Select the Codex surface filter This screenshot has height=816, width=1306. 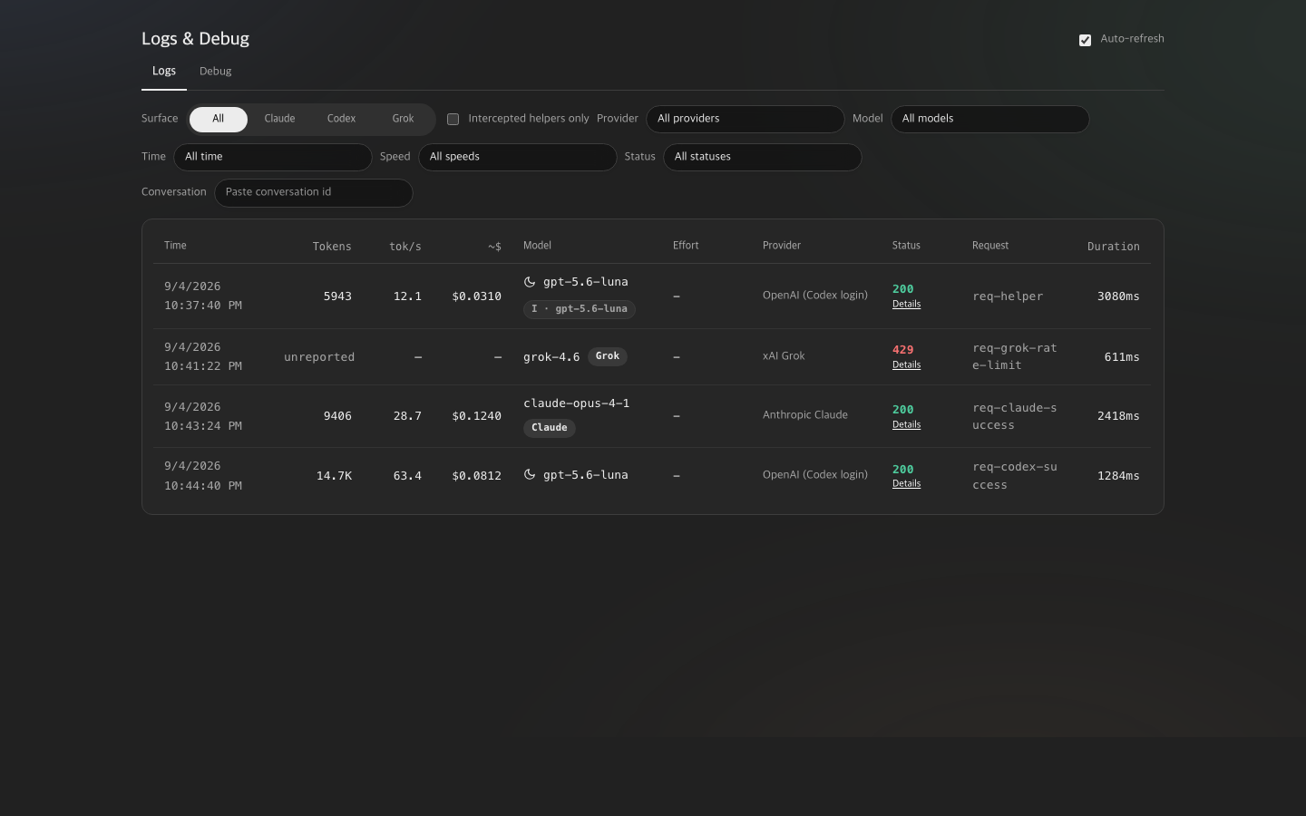pyautogui.click(x=341, y=119)
